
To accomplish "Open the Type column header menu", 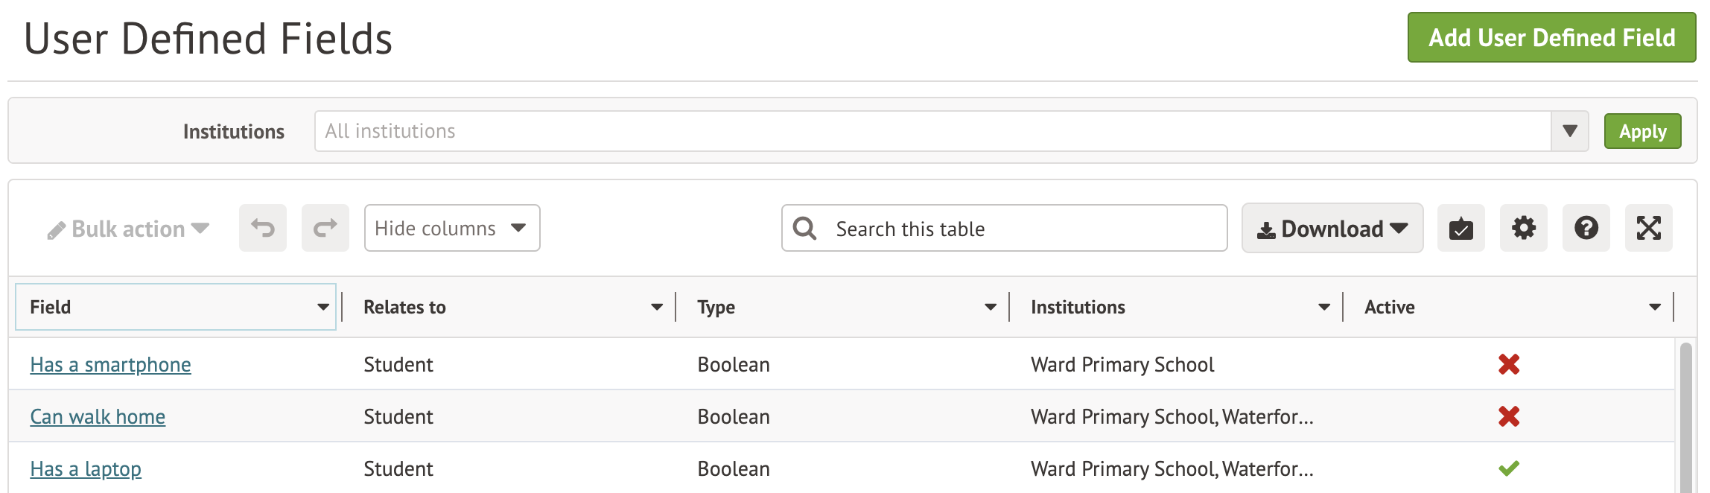I will pyautogui.click(x=990, y=307).
